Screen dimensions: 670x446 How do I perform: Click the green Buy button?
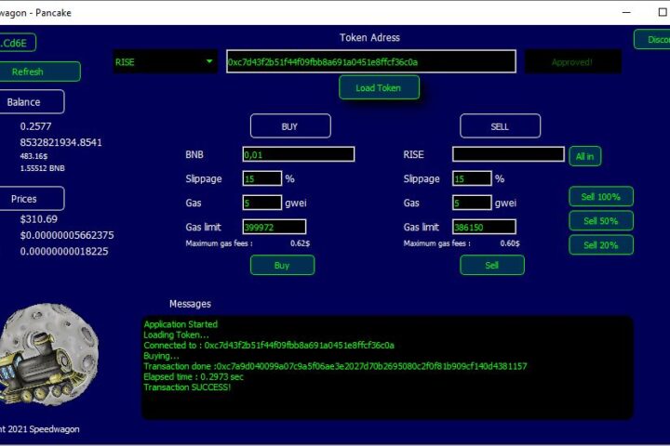pyautogui.click(x=283, y=265)
